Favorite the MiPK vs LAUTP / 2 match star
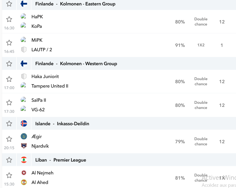 coord(9,43)
